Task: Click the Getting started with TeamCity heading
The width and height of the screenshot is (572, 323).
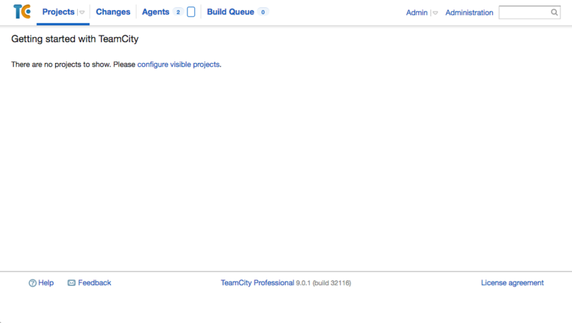Action: tap(75, 39)
